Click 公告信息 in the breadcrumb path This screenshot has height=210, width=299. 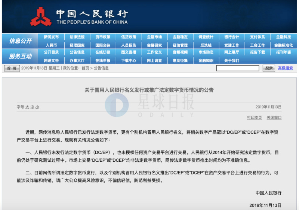(x=101, y=68)
